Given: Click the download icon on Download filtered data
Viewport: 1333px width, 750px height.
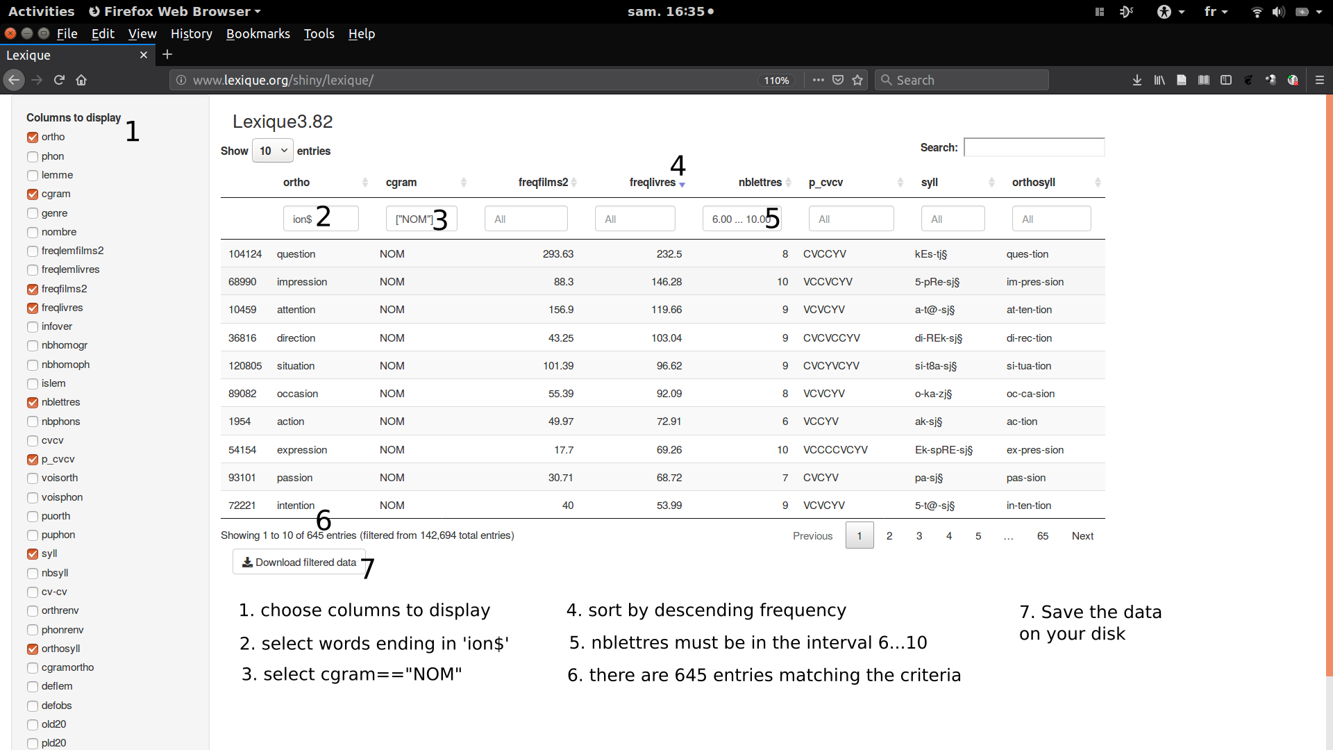Looking at the screenshot, I should point(247,562).
